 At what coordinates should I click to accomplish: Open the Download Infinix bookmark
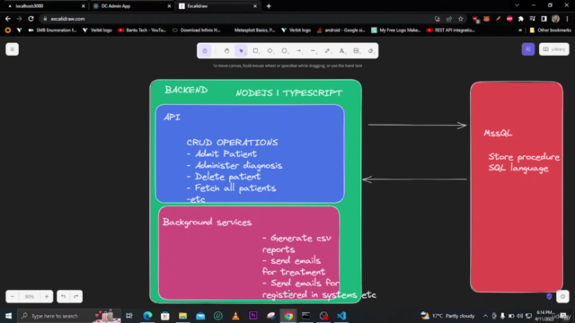point(196,30)
